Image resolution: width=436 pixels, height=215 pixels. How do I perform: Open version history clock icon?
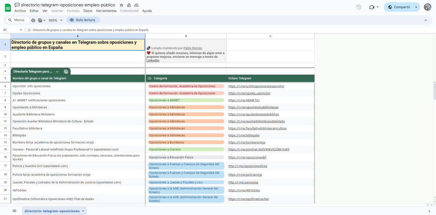point(359,7)
